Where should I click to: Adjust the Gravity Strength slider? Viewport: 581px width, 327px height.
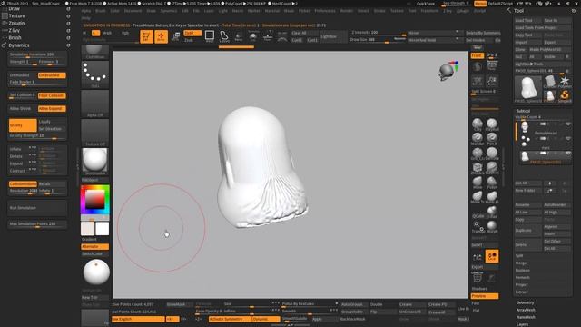(x=37, y=136)
